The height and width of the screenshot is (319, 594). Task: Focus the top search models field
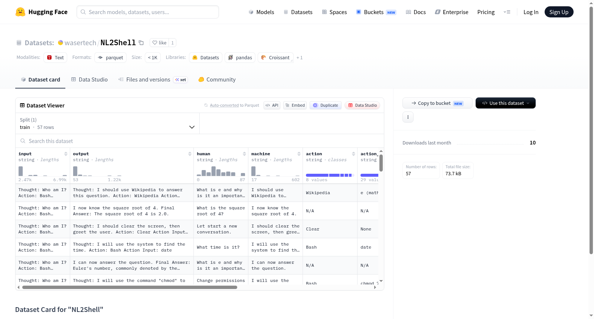(x=148, y=12)
